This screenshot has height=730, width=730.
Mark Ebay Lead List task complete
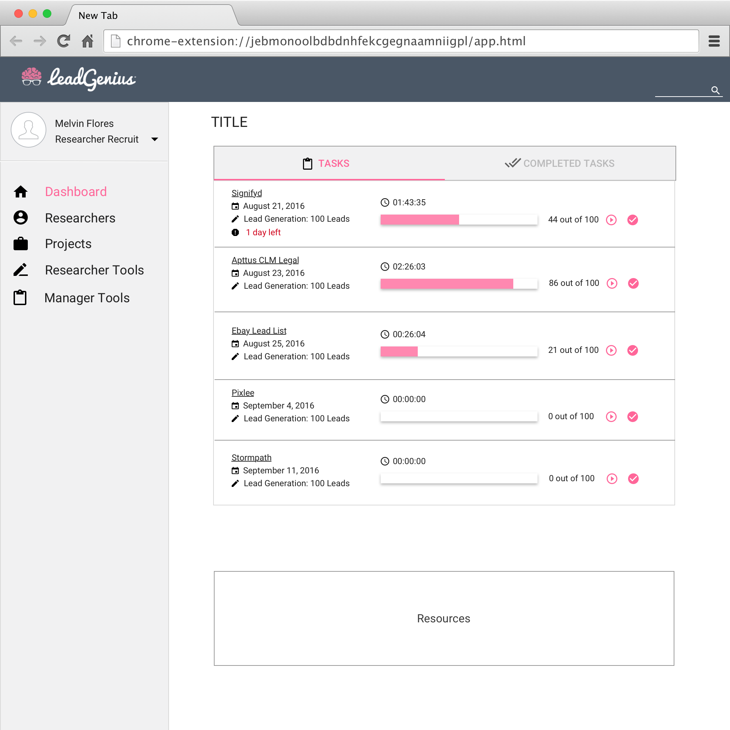[633, 350]
